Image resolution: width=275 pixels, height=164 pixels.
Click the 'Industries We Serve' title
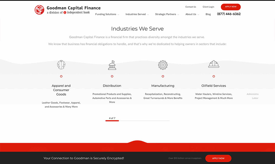[x=137, y=29]
